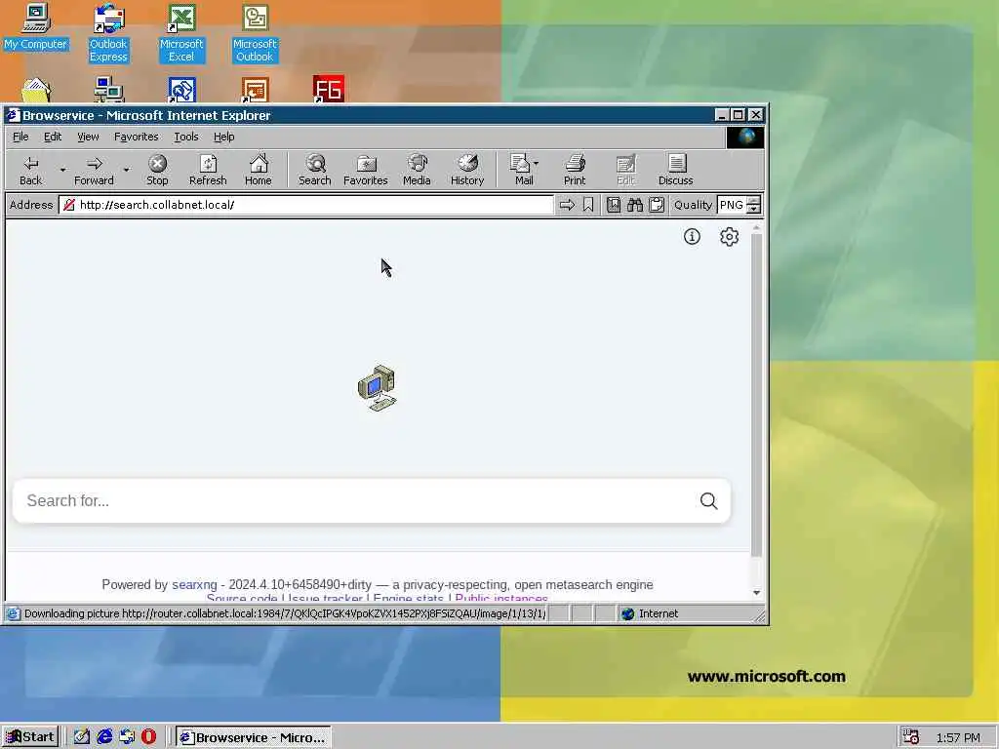Launch Microsoft Excel desktop shortcut
This screenshot has height=749, width=999.
(x=181, y=33)
